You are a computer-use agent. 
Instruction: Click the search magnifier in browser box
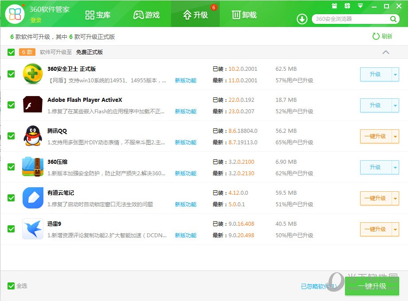coord(393,19)
